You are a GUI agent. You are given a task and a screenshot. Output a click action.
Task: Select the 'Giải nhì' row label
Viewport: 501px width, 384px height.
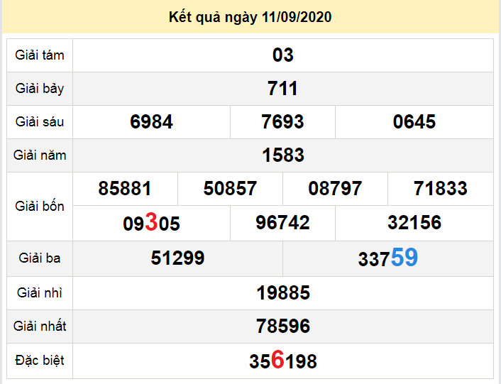(40, 293)
